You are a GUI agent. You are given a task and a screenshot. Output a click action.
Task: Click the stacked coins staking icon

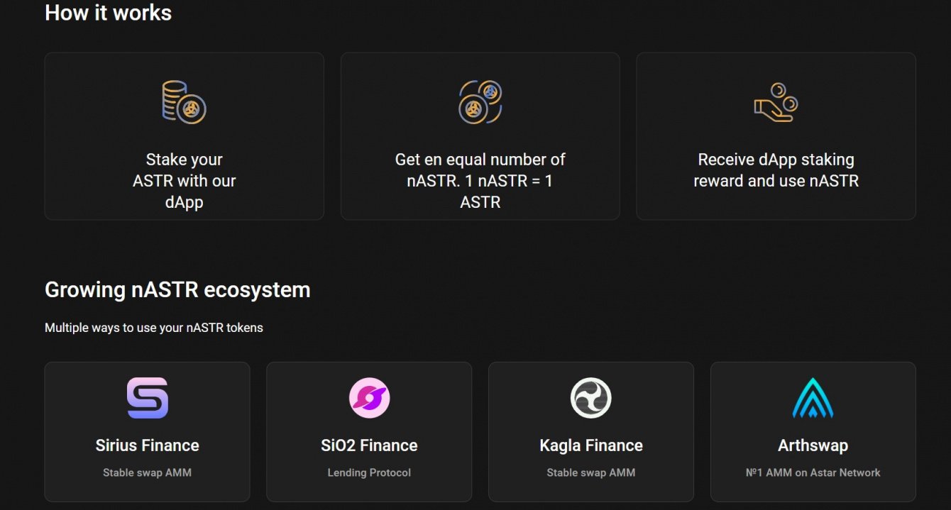184,102
